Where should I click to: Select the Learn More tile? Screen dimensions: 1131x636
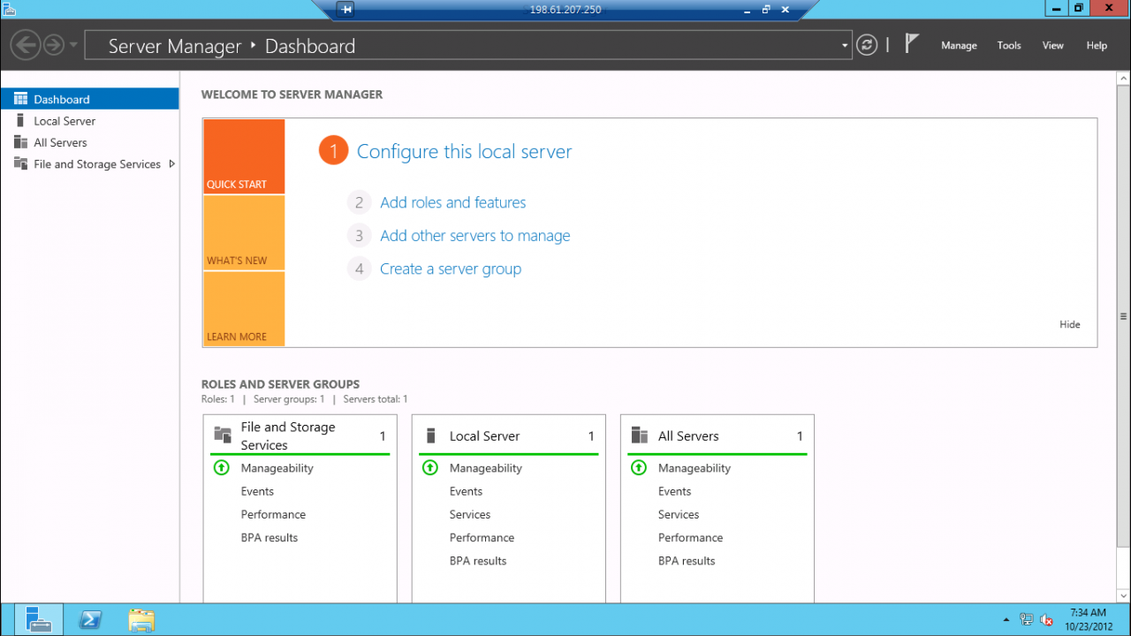244,308
